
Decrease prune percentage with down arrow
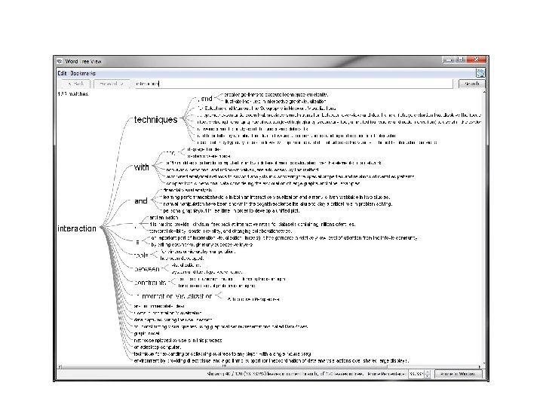point(428,376)
